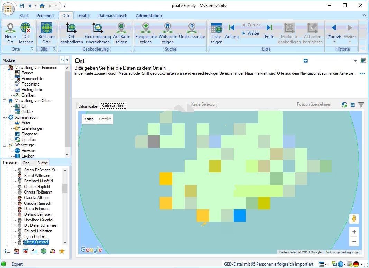Image resolution: width=369 pixels, height=268 pixels.
Task: Select Personenliste in the module tree
Action: (x=33, y=79)
